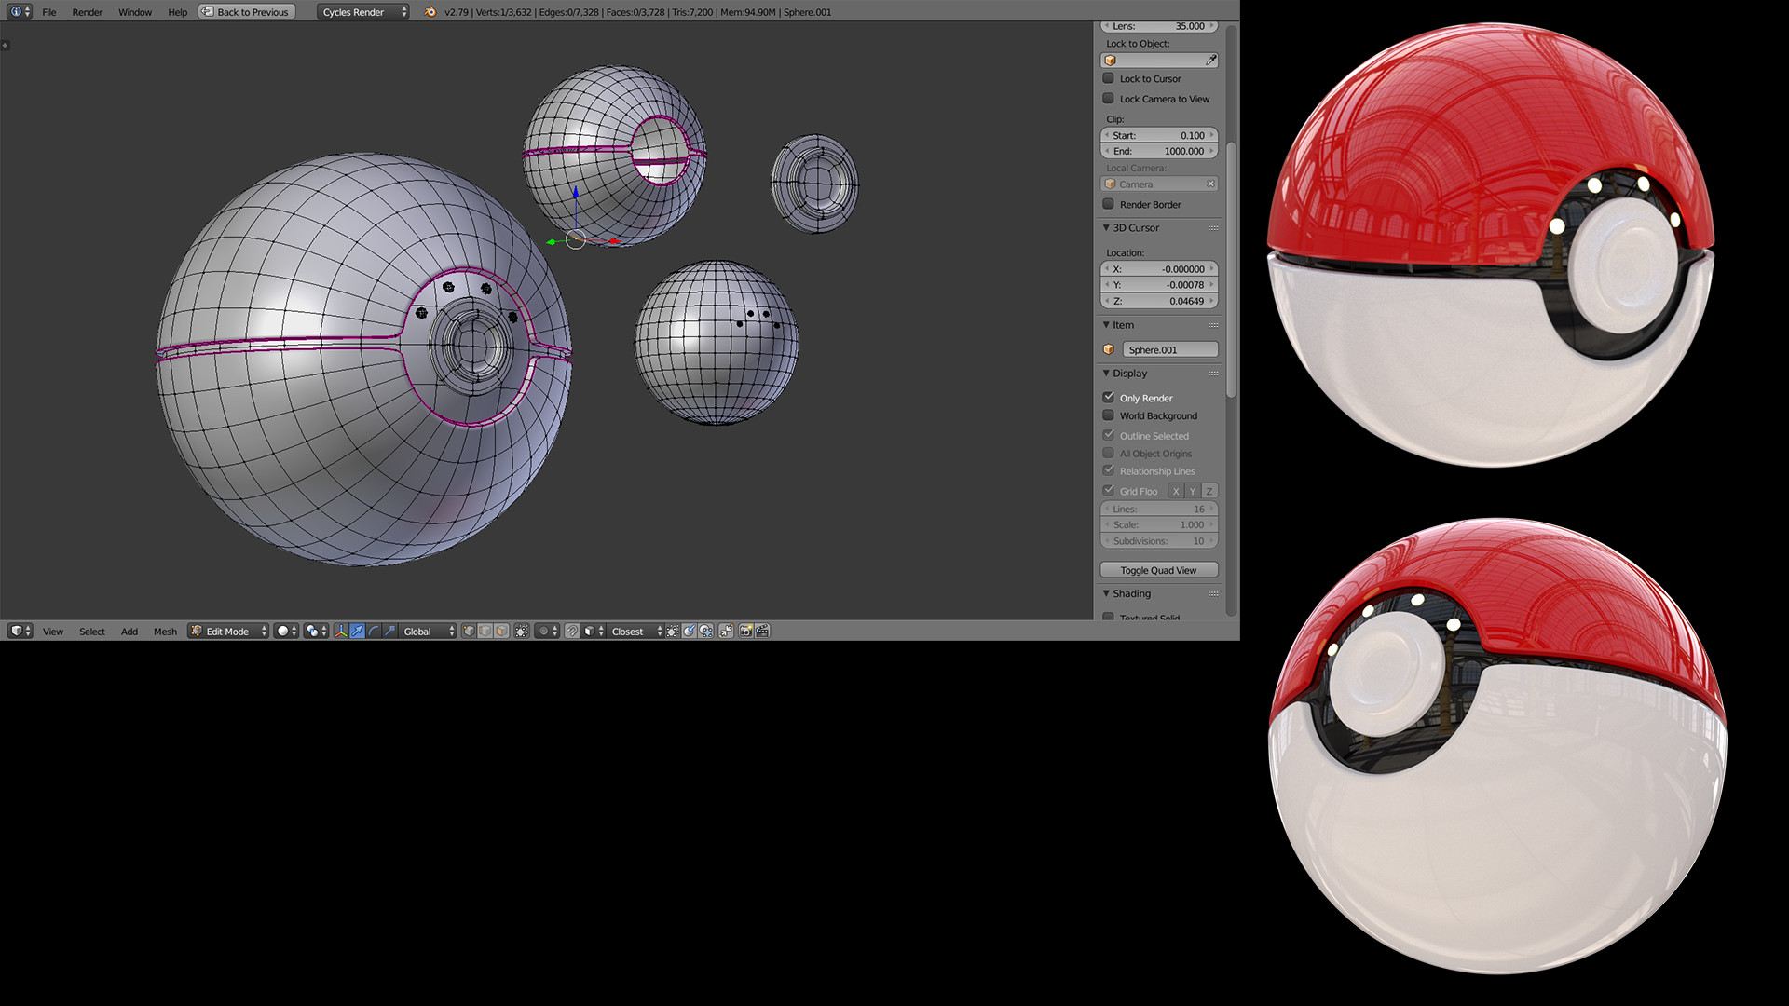Image resolution: width=1789 pixels, height=1006 pixels.
Task: Open the Window menu
Action: coord(135,12)
